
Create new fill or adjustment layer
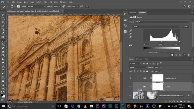click(x=177, y=101)
